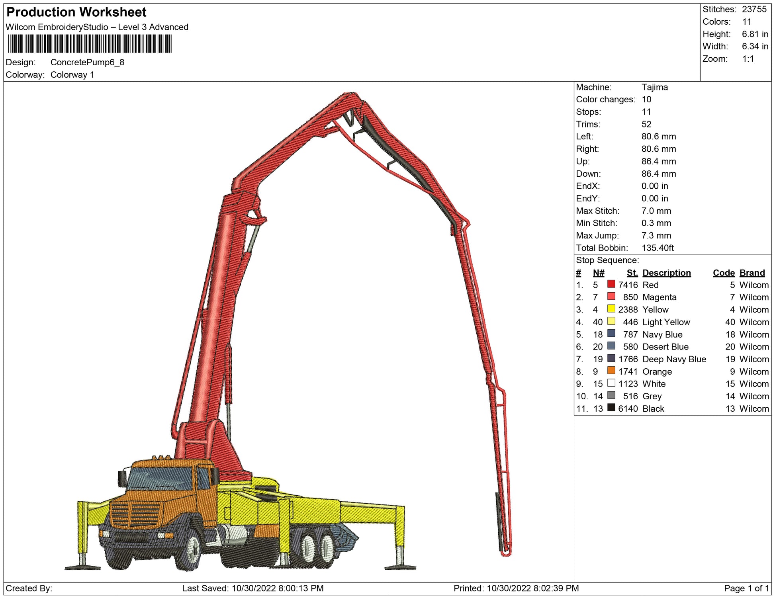Click the Last Saved timestamp text
This screenshot has width=775, height=596.
[252, 588]
